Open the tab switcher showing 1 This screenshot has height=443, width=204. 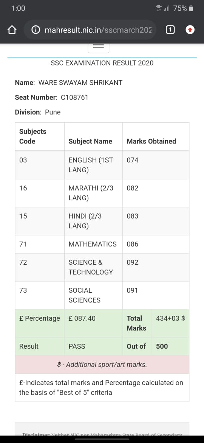pyautogui.click(x=170, y=30)
